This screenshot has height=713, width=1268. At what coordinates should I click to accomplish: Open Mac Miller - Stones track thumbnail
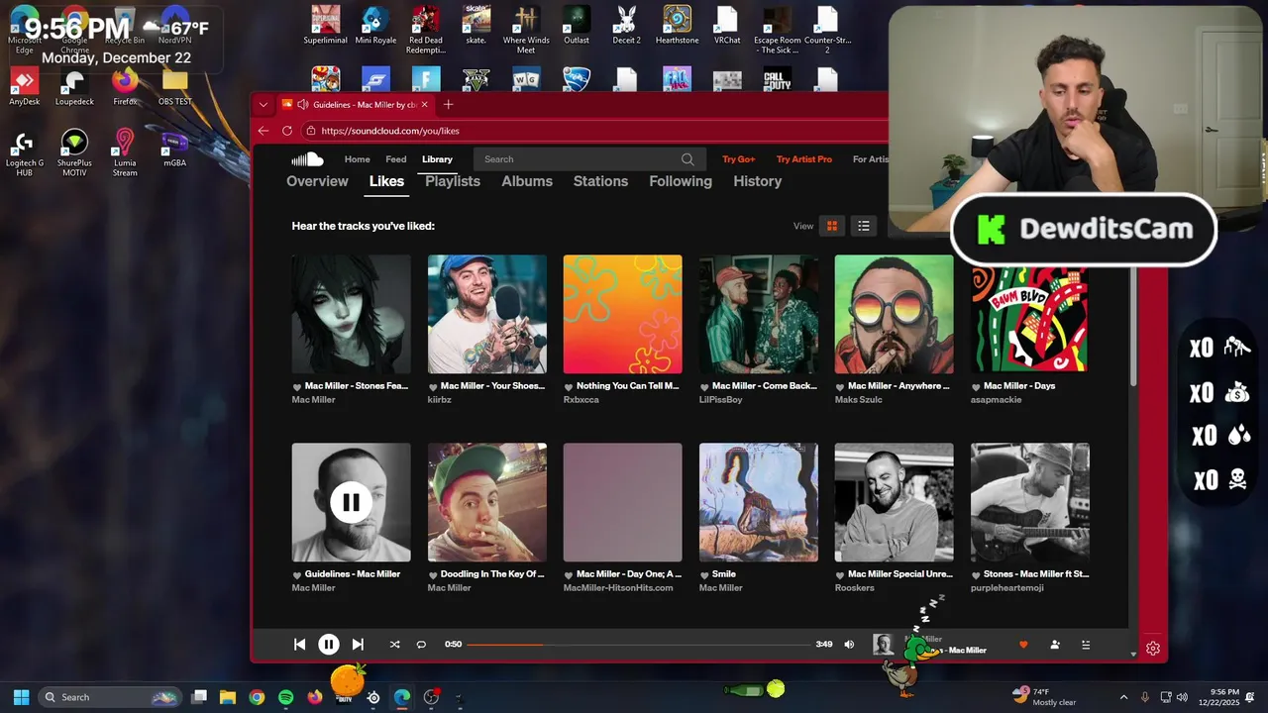351,314
